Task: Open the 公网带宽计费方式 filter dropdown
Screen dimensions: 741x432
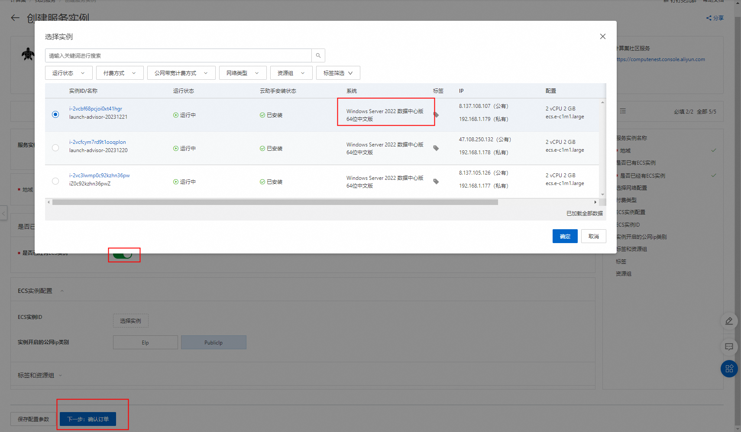Action: (181, 73)
